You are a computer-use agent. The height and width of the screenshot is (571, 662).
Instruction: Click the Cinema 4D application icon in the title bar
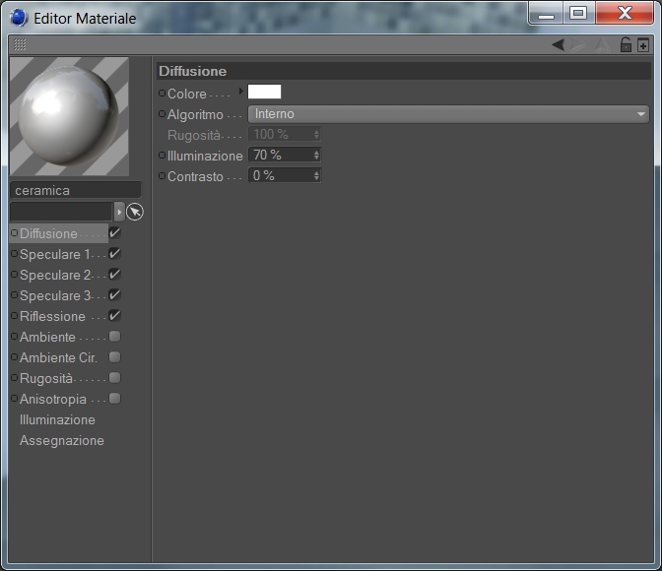click(x=19, y=18)
